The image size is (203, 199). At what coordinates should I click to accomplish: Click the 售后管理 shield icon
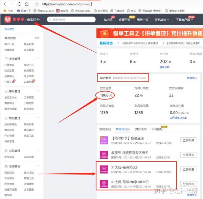coord(6,91)
